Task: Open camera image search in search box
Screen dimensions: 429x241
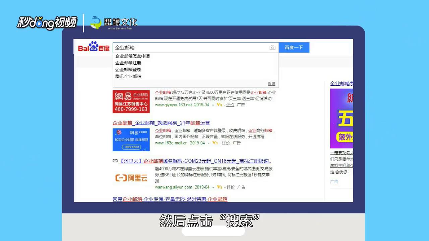Action: [272, 48]
